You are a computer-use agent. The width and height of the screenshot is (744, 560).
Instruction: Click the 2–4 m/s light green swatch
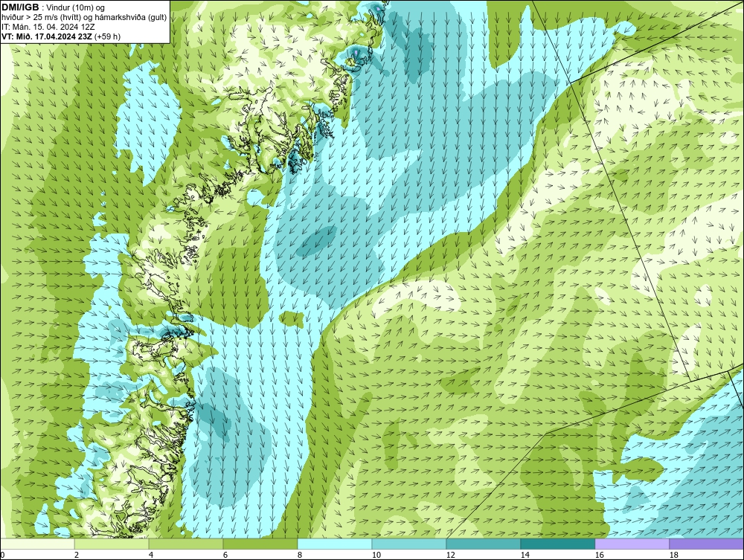pos(112,544)
